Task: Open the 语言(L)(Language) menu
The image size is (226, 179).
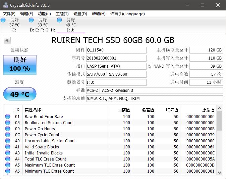Action: [127, 14]
